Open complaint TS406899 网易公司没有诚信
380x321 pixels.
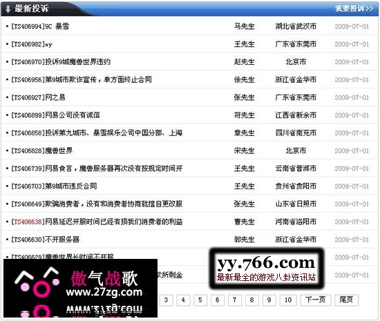[55, 115]
